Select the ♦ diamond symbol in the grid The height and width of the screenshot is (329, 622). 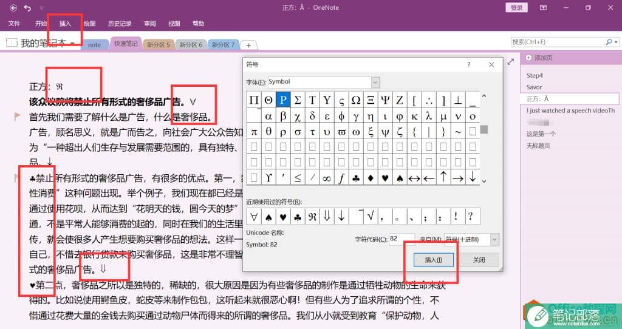371,178
